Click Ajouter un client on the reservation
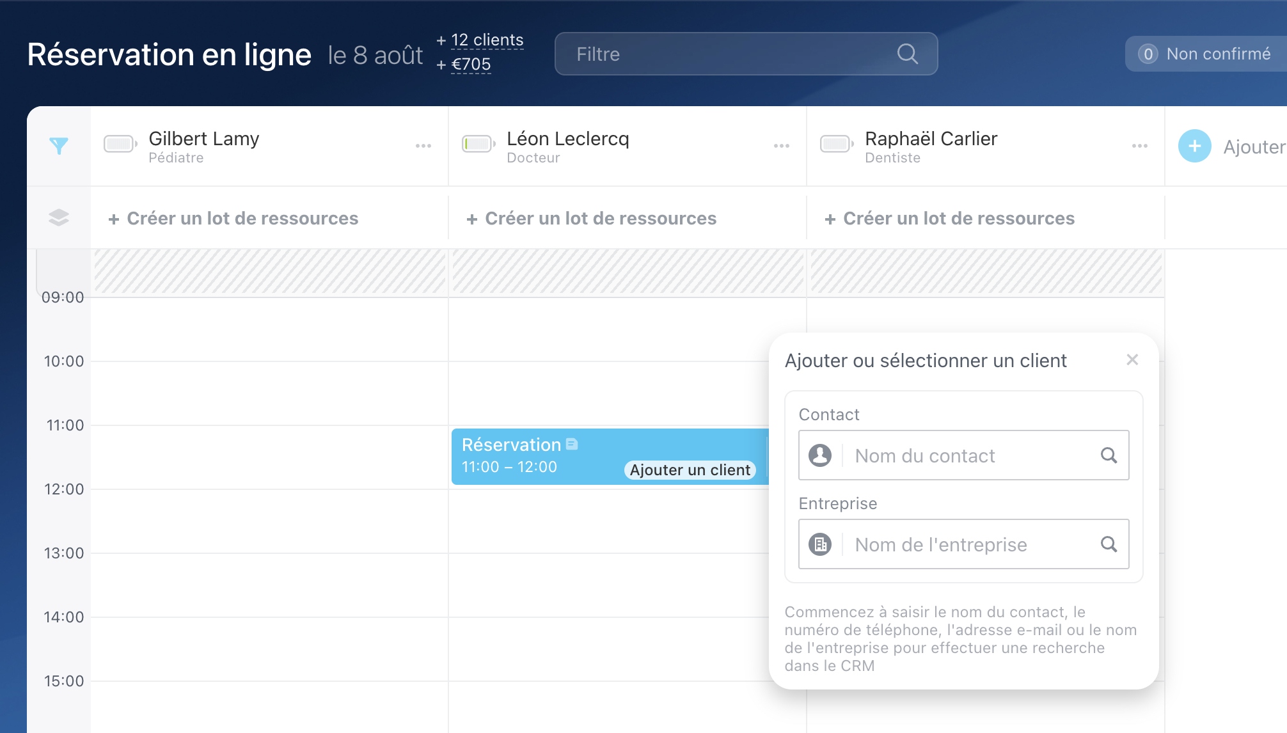Image resolution: width=1287 pixels, height=733 pixels. click(x=690, y=470)
